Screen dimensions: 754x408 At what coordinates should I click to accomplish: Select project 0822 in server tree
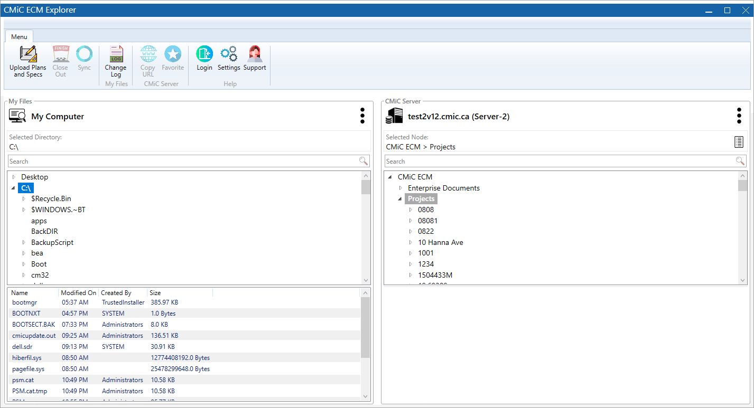[x=426, y=231]
